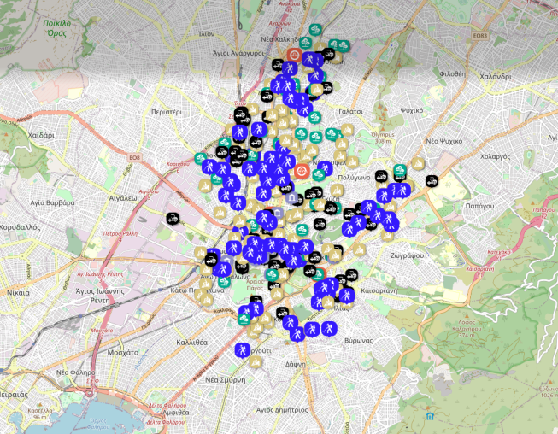This screenshot has height=434, width=558.
Task: Click the westernmost teal tree marker
Action: [201, 159]
